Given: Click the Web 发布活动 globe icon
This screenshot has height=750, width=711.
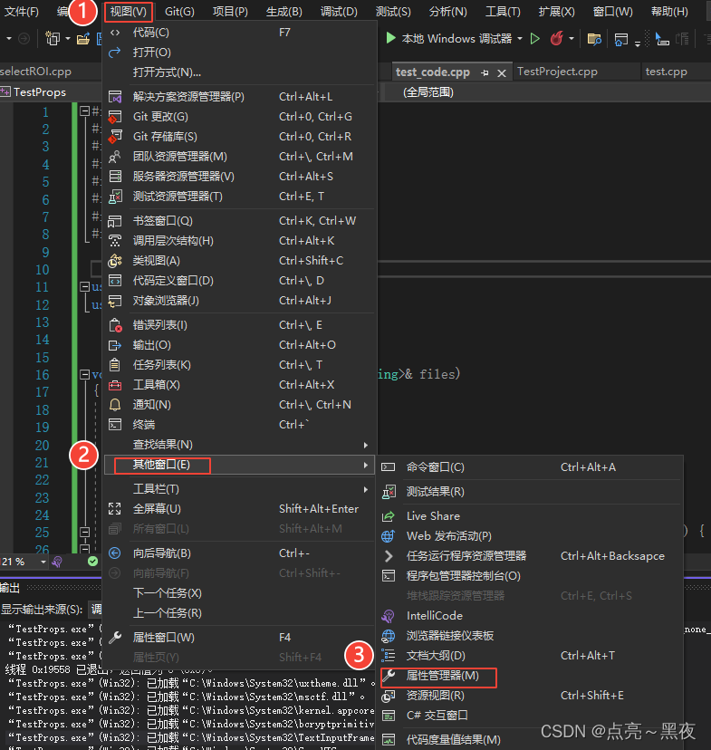Looking at the screenshot, I should coord(389,536).
